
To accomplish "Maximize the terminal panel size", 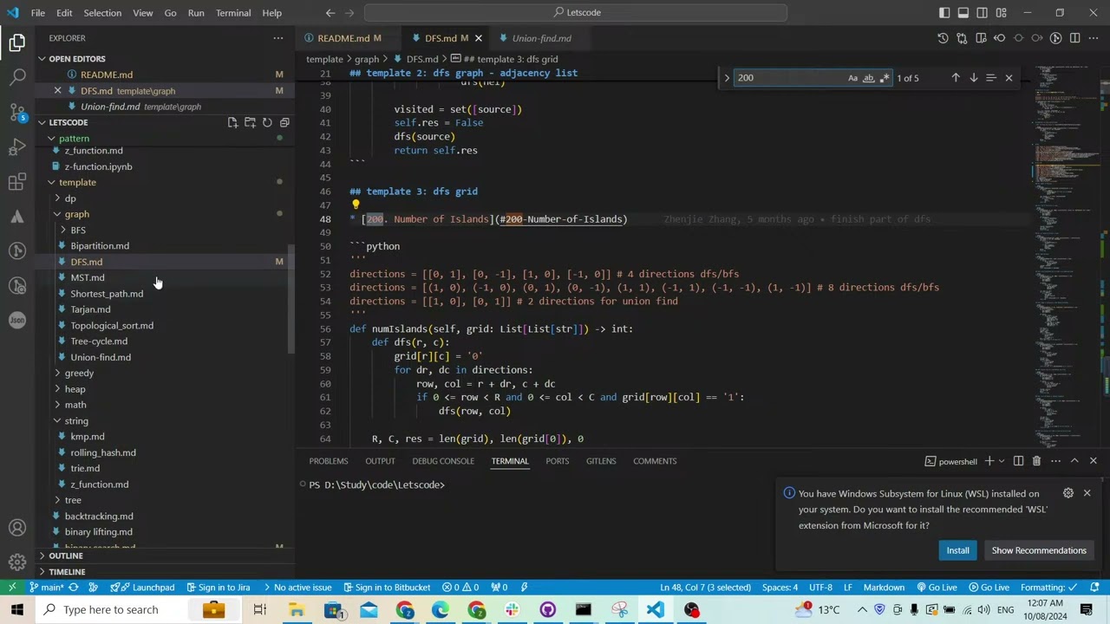I will [x=1074, y=461].
